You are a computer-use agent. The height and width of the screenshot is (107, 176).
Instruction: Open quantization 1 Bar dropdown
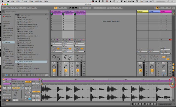coord(35,8)
